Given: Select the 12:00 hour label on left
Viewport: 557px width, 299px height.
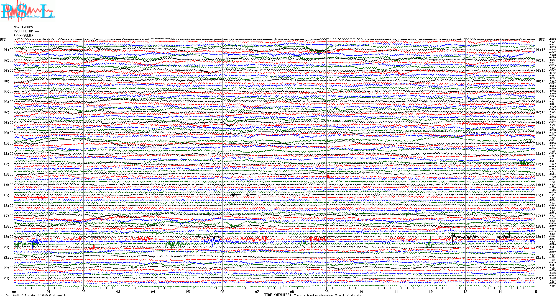Looking at the screenshot, I should click(x=8, y=164).
